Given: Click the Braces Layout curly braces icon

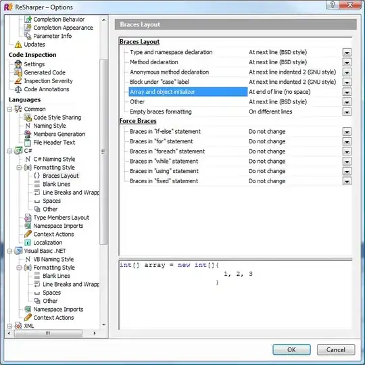Looking at the screenshot, I should (x=37, y=176).
